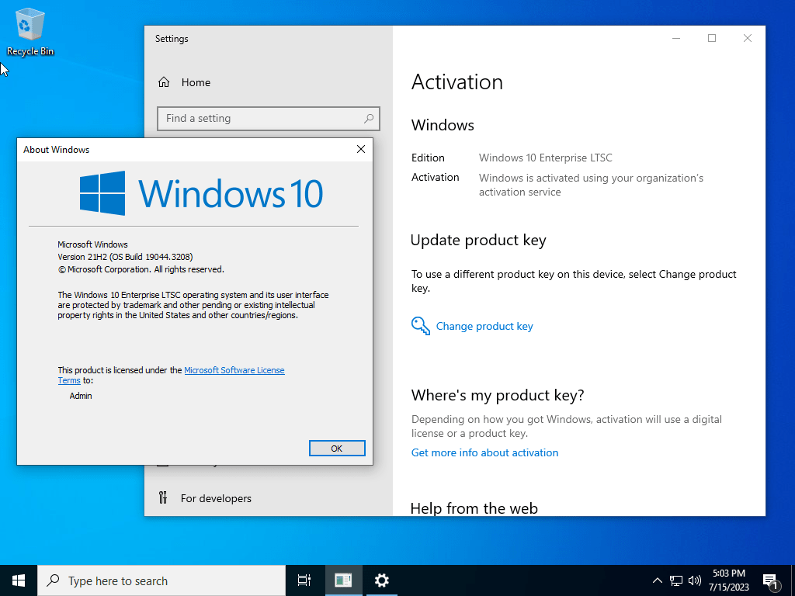Open the volume speaker tray icon
795x596 pixels.
(x=695, y=580)
